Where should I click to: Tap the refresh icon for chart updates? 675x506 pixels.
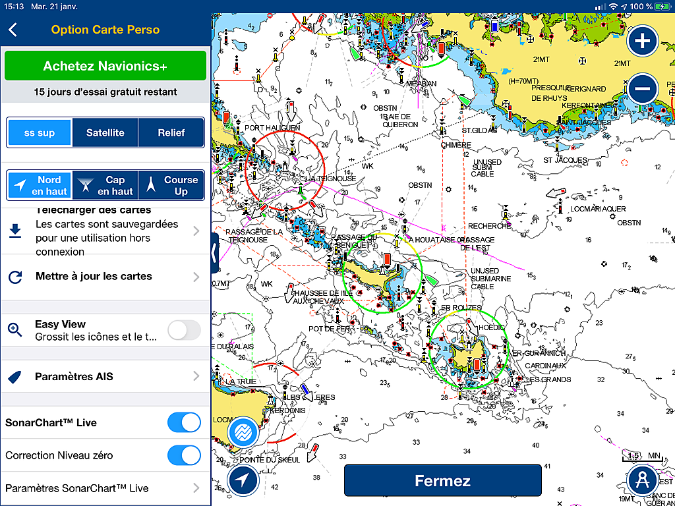coord(15,277)
